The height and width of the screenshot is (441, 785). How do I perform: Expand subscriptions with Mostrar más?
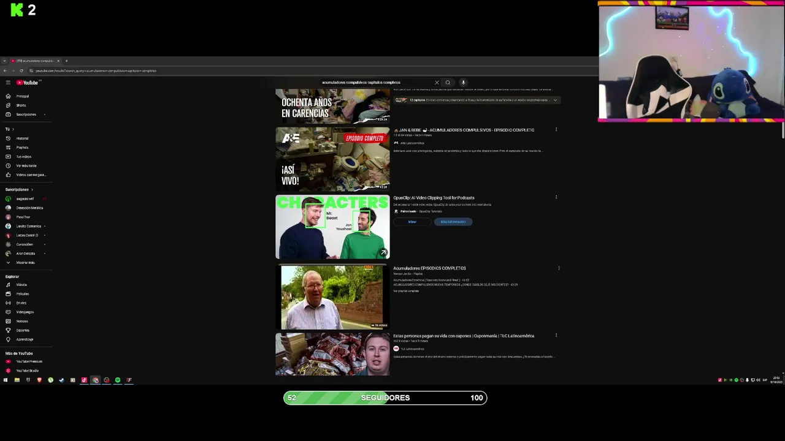(x=25, y=263)
